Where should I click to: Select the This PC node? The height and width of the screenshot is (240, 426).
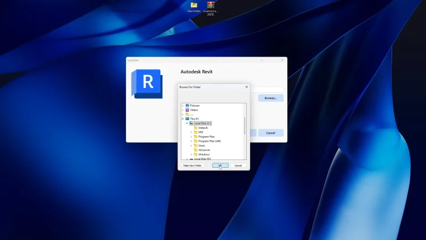tap(194, 119)
